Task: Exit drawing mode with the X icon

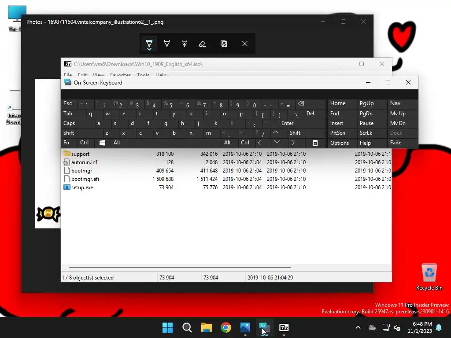Action: click(x=245, y=44)
